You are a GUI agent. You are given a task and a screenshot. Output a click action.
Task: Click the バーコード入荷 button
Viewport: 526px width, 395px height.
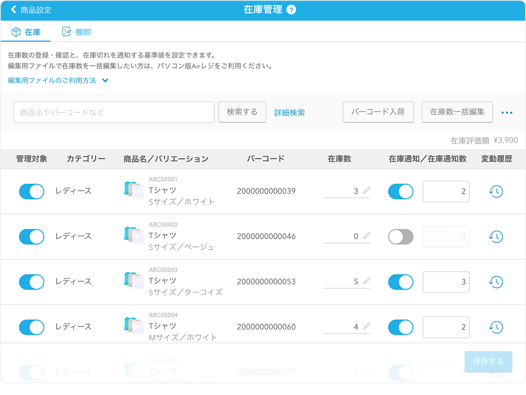pyautogui.click(x=378, y=112)
